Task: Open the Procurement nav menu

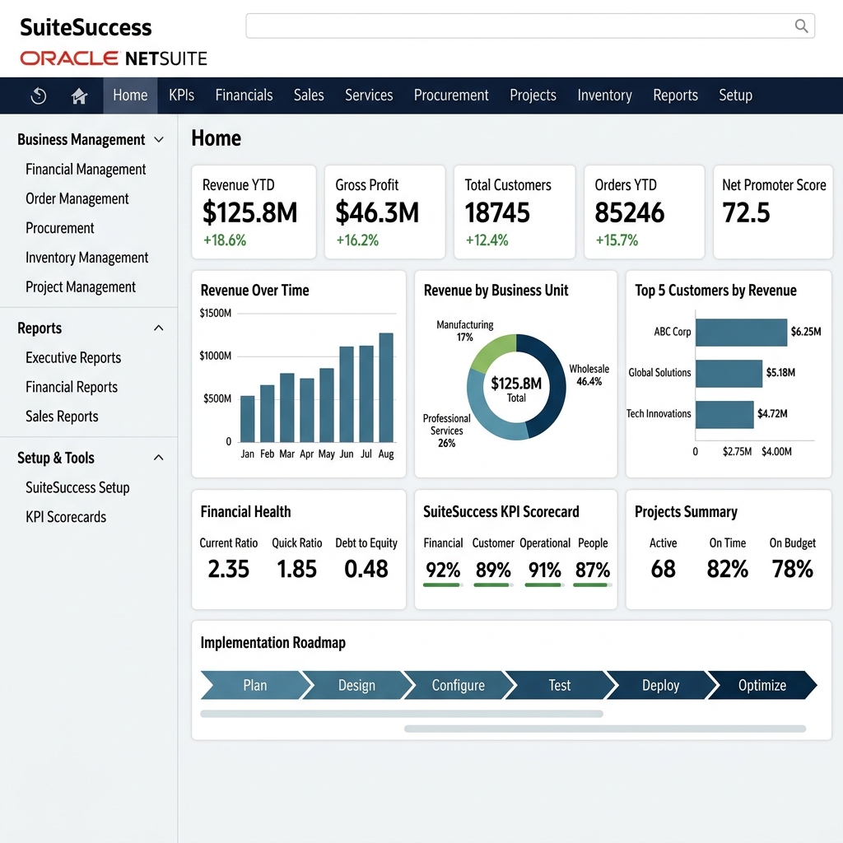Action: click(x=451, y=95)
